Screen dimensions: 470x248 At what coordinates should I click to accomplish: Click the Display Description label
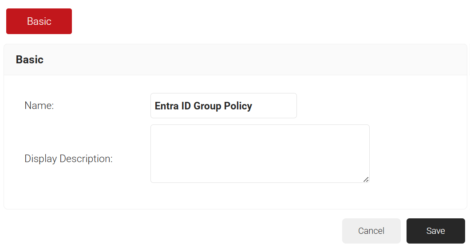(68, 159)
